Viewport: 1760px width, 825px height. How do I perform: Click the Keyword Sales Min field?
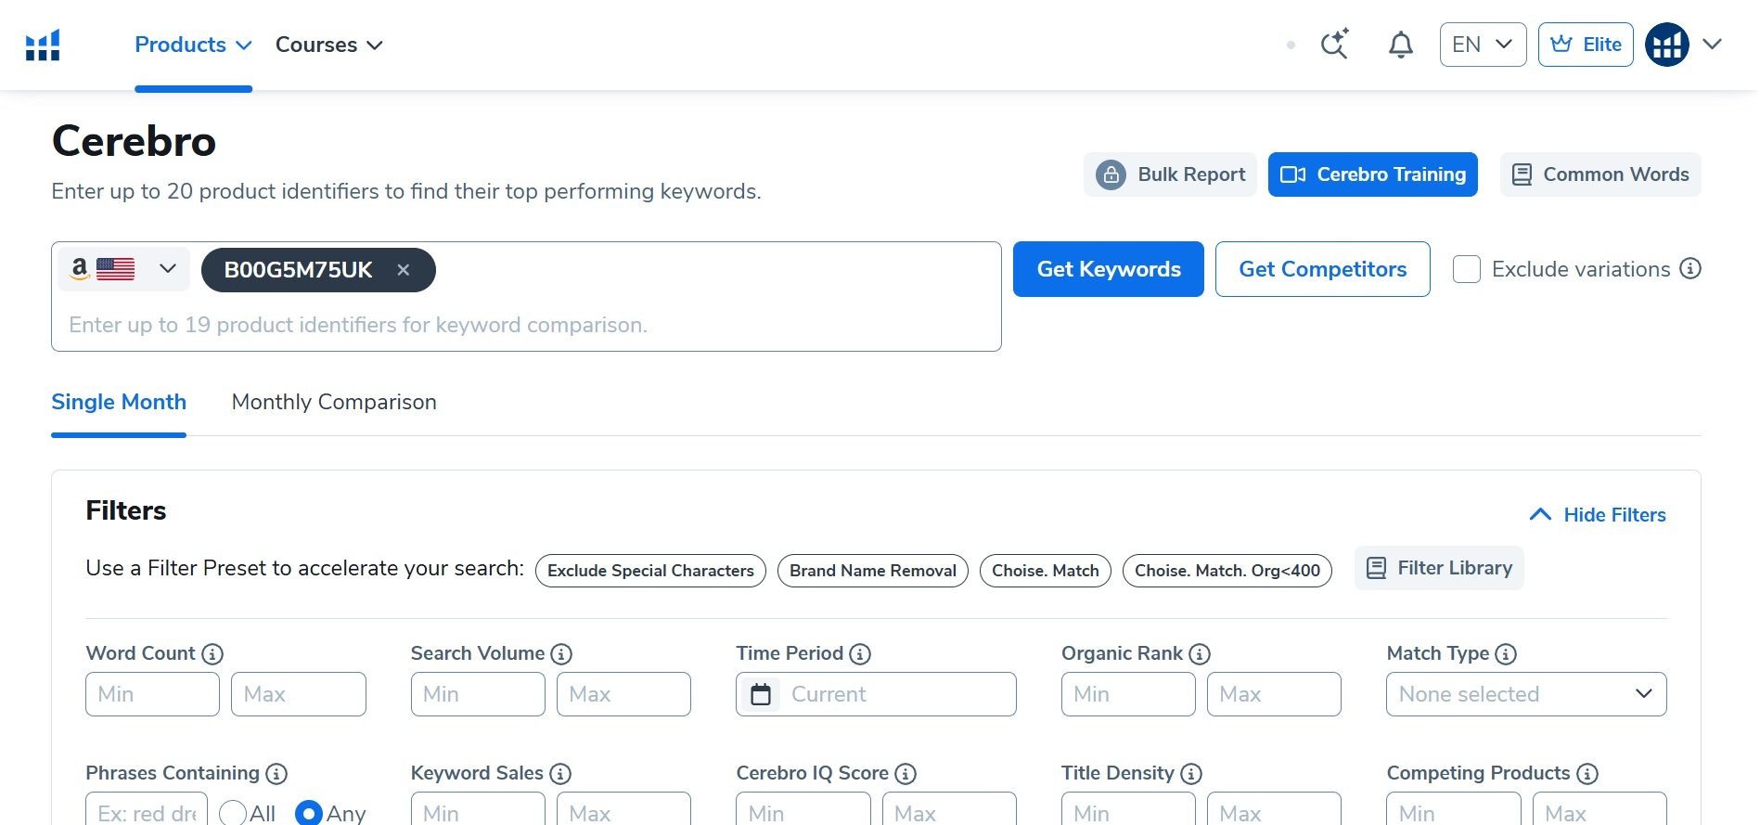pyautogui.click(x=478, y=810)
